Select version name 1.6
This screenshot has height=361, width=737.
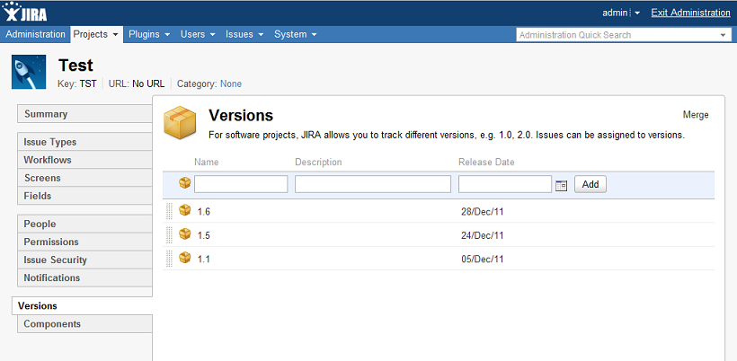point(203,212)
